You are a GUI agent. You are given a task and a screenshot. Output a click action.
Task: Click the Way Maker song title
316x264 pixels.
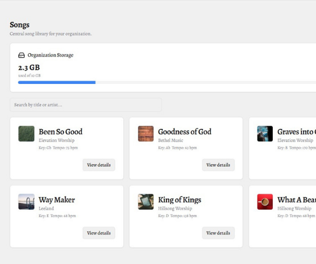pyautogui.click(x=57, y=200)
